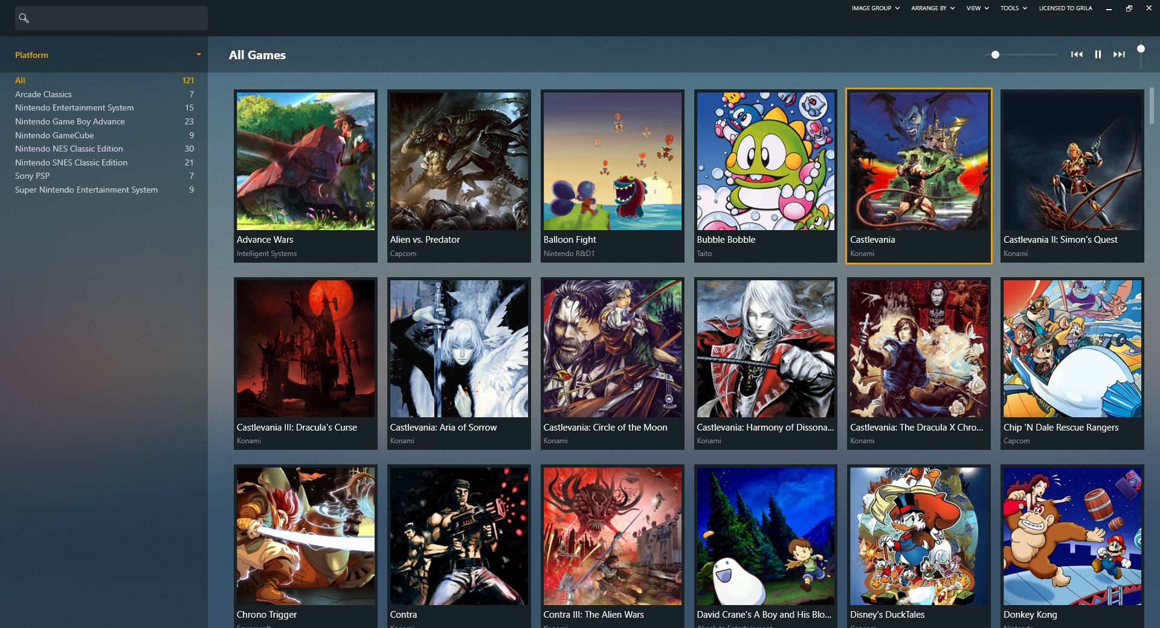Skip to previous music track
Screen dimensions: 1160x628
[x=1077, y=54]
